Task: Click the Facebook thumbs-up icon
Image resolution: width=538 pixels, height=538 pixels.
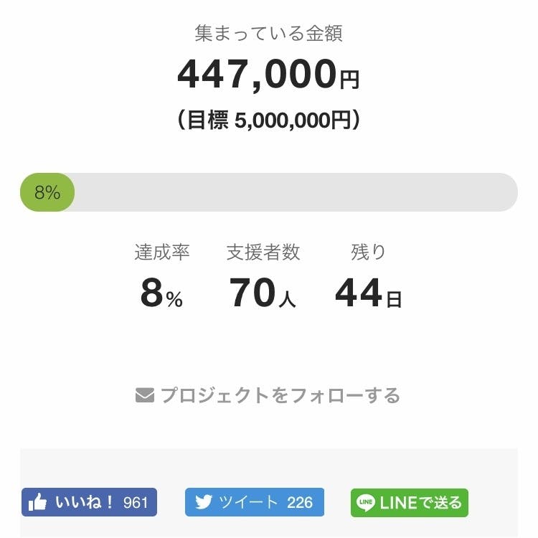Action: pyautogui.click(x=37, y=503)
